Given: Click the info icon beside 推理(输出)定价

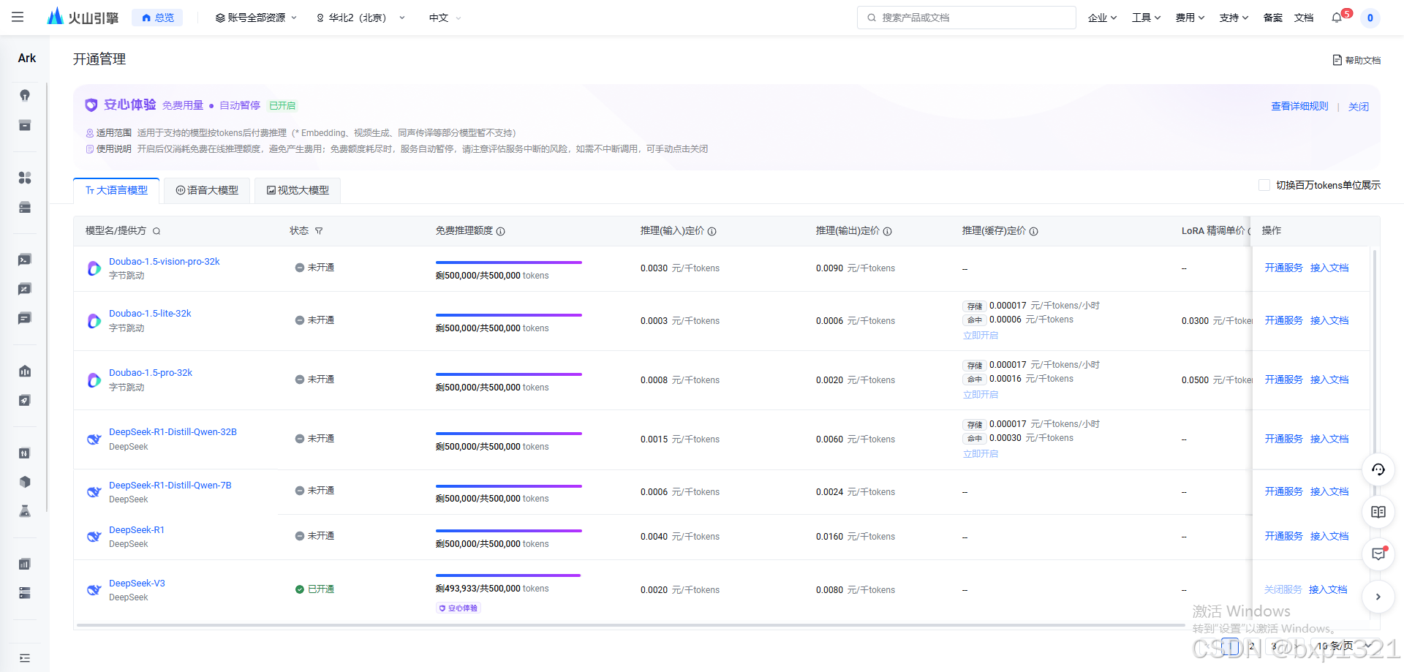Looking at the screenshot, I should click(x=888, y=231).
